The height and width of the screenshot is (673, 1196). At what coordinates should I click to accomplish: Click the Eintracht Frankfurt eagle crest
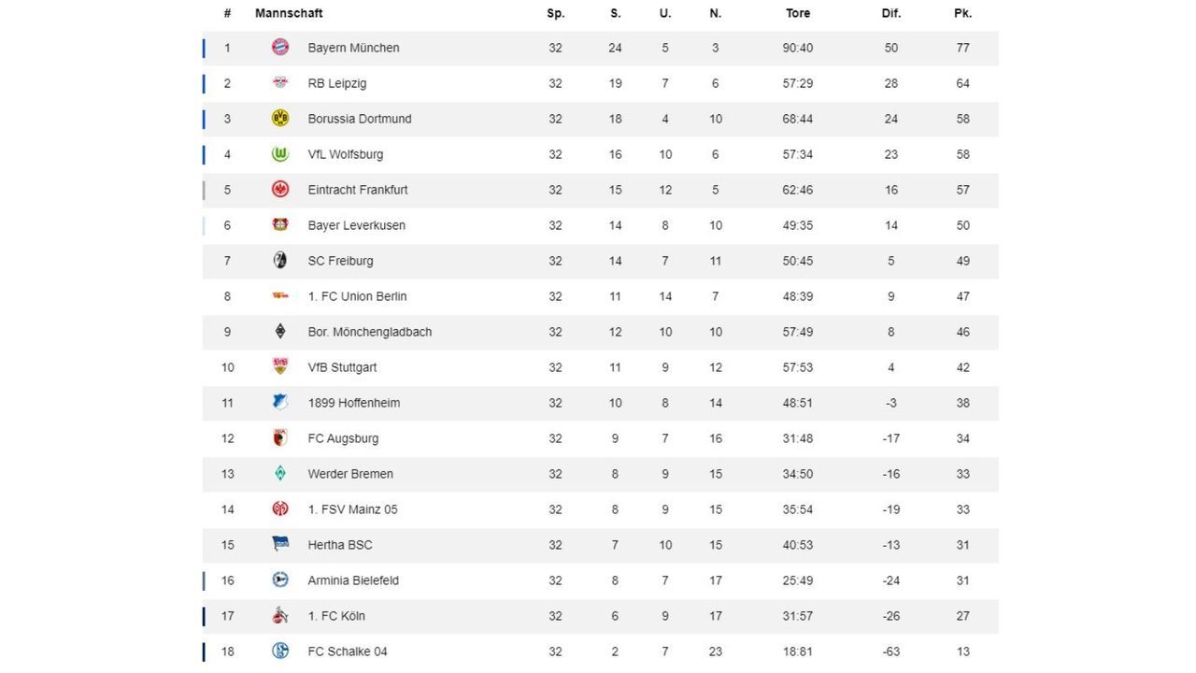(x=280, y=190)
